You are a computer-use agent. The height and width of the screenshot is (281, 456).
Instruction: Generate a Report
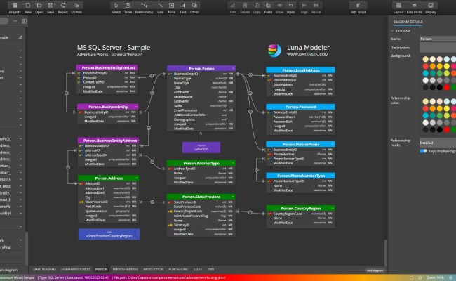63,8
